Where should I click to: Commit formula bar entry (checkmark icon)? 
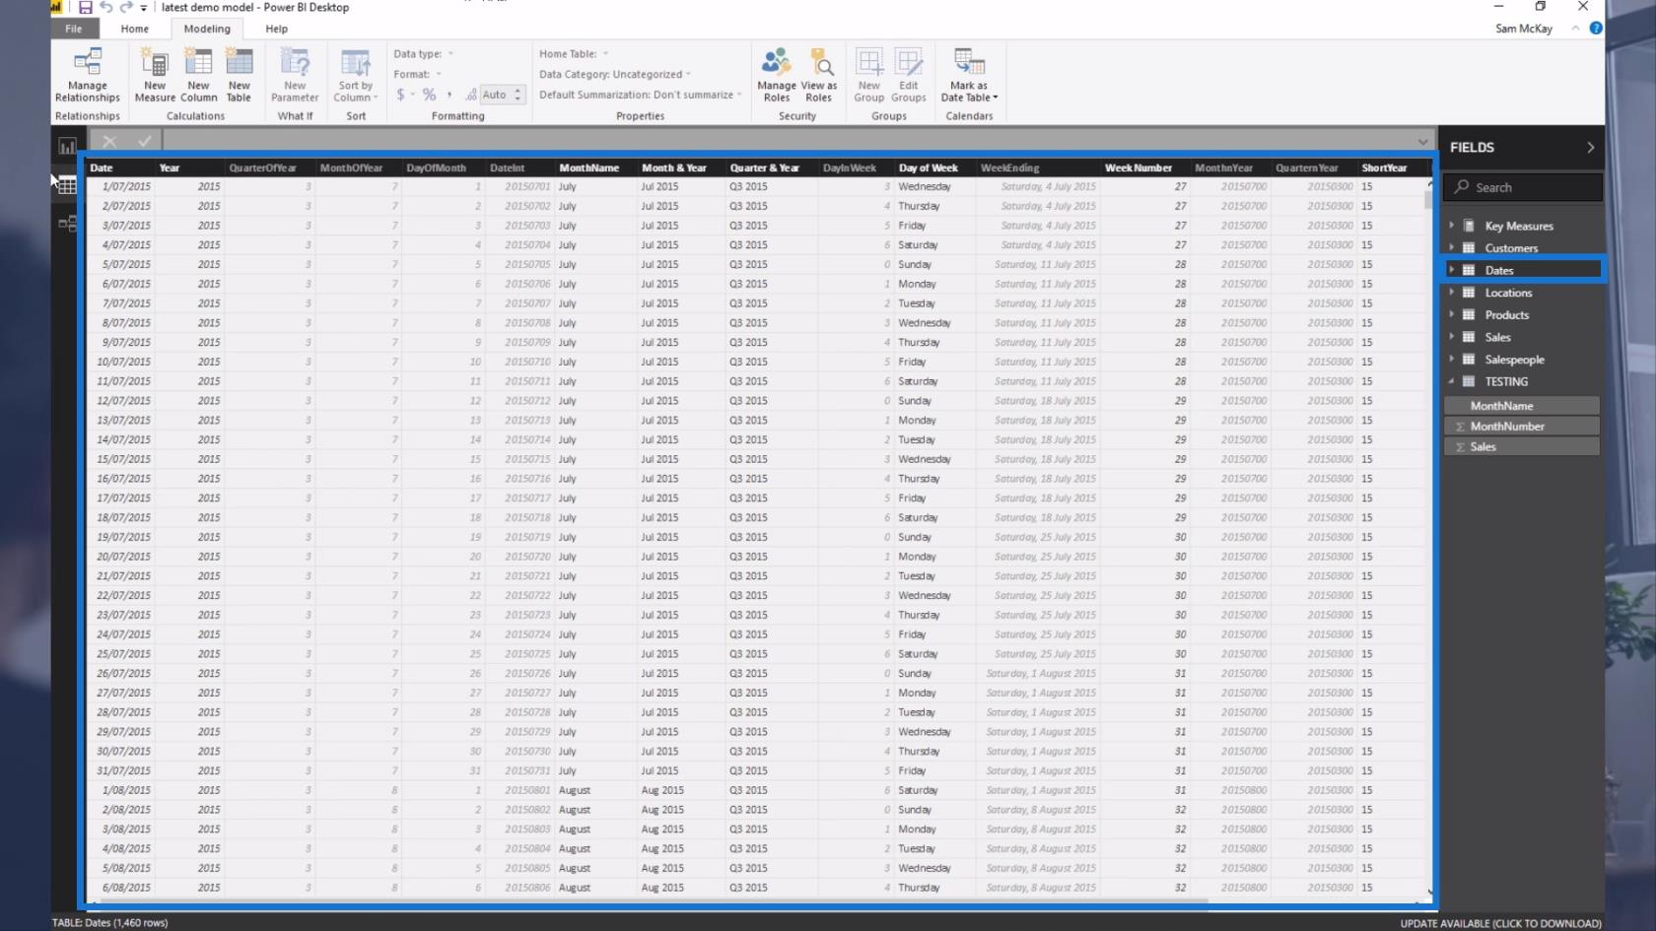pos(145,141)
